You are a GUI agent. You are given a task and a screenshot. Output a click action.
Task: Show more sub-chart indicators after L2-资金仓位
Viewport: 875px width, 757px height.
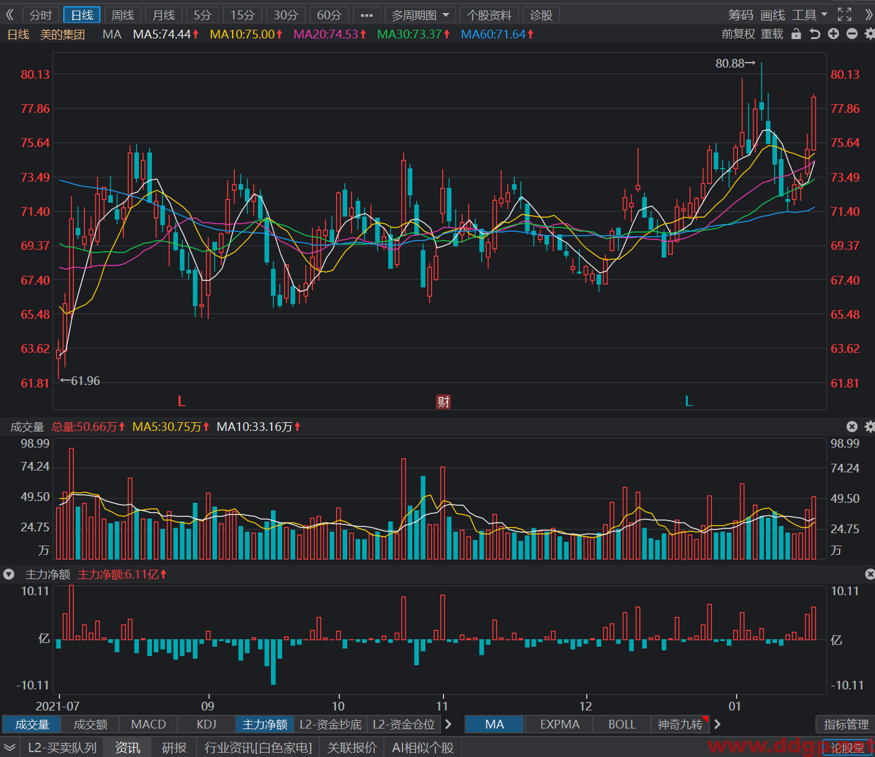(448, 724)
